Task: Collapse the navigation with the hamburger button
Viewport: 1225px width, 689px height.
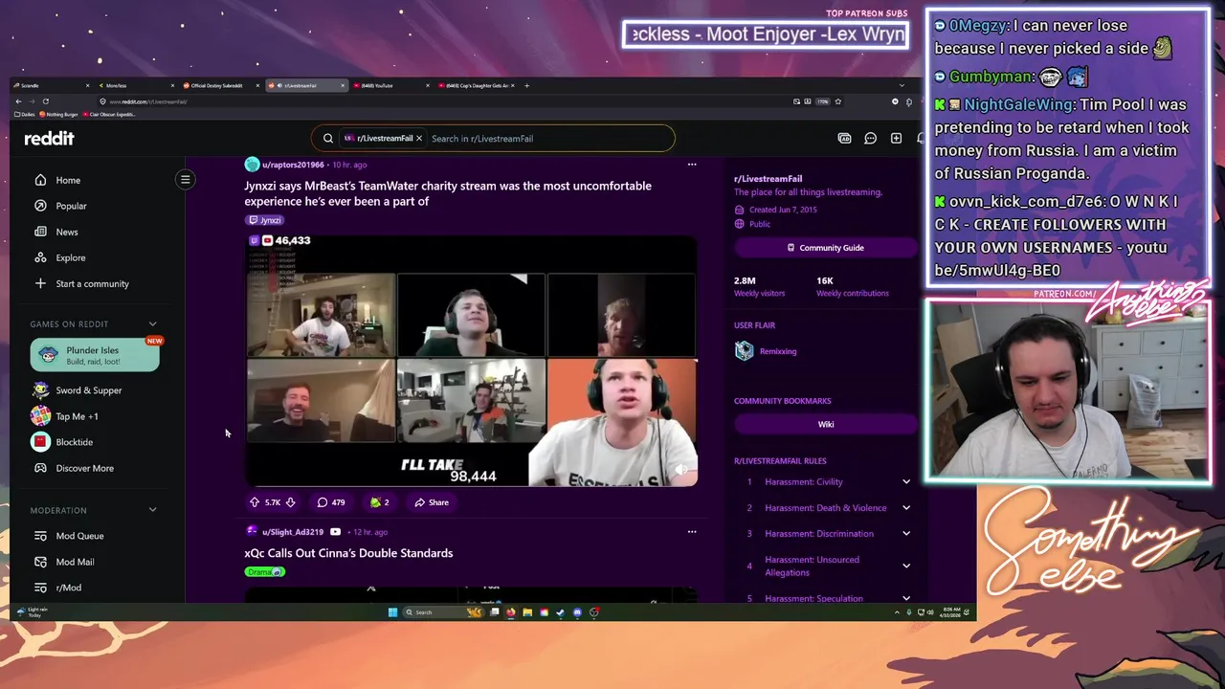Action: (x=186, y=179)
